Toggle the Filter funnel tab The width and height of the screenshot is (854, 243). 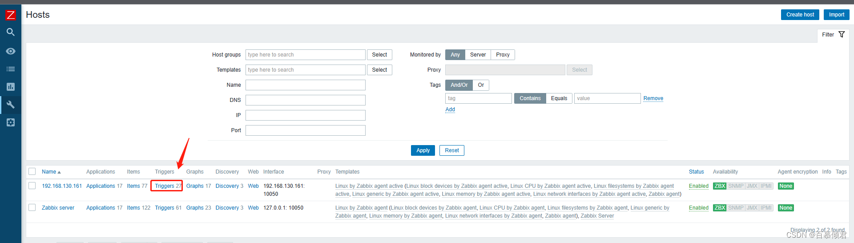coord(833,35)
